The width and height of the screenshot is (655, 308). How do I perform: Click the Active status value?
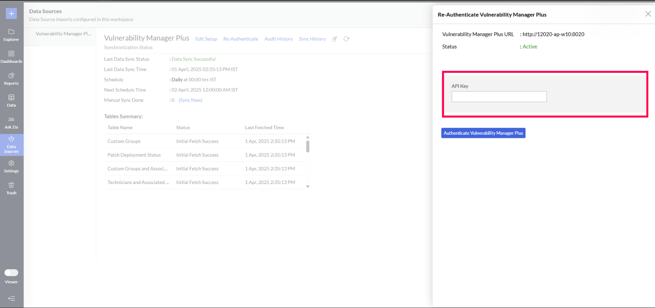pos(530,46)
